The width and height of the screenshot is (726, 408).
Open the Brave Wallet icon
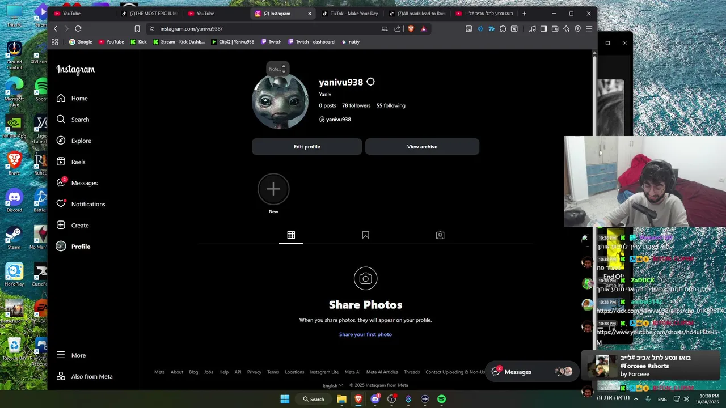555,29
